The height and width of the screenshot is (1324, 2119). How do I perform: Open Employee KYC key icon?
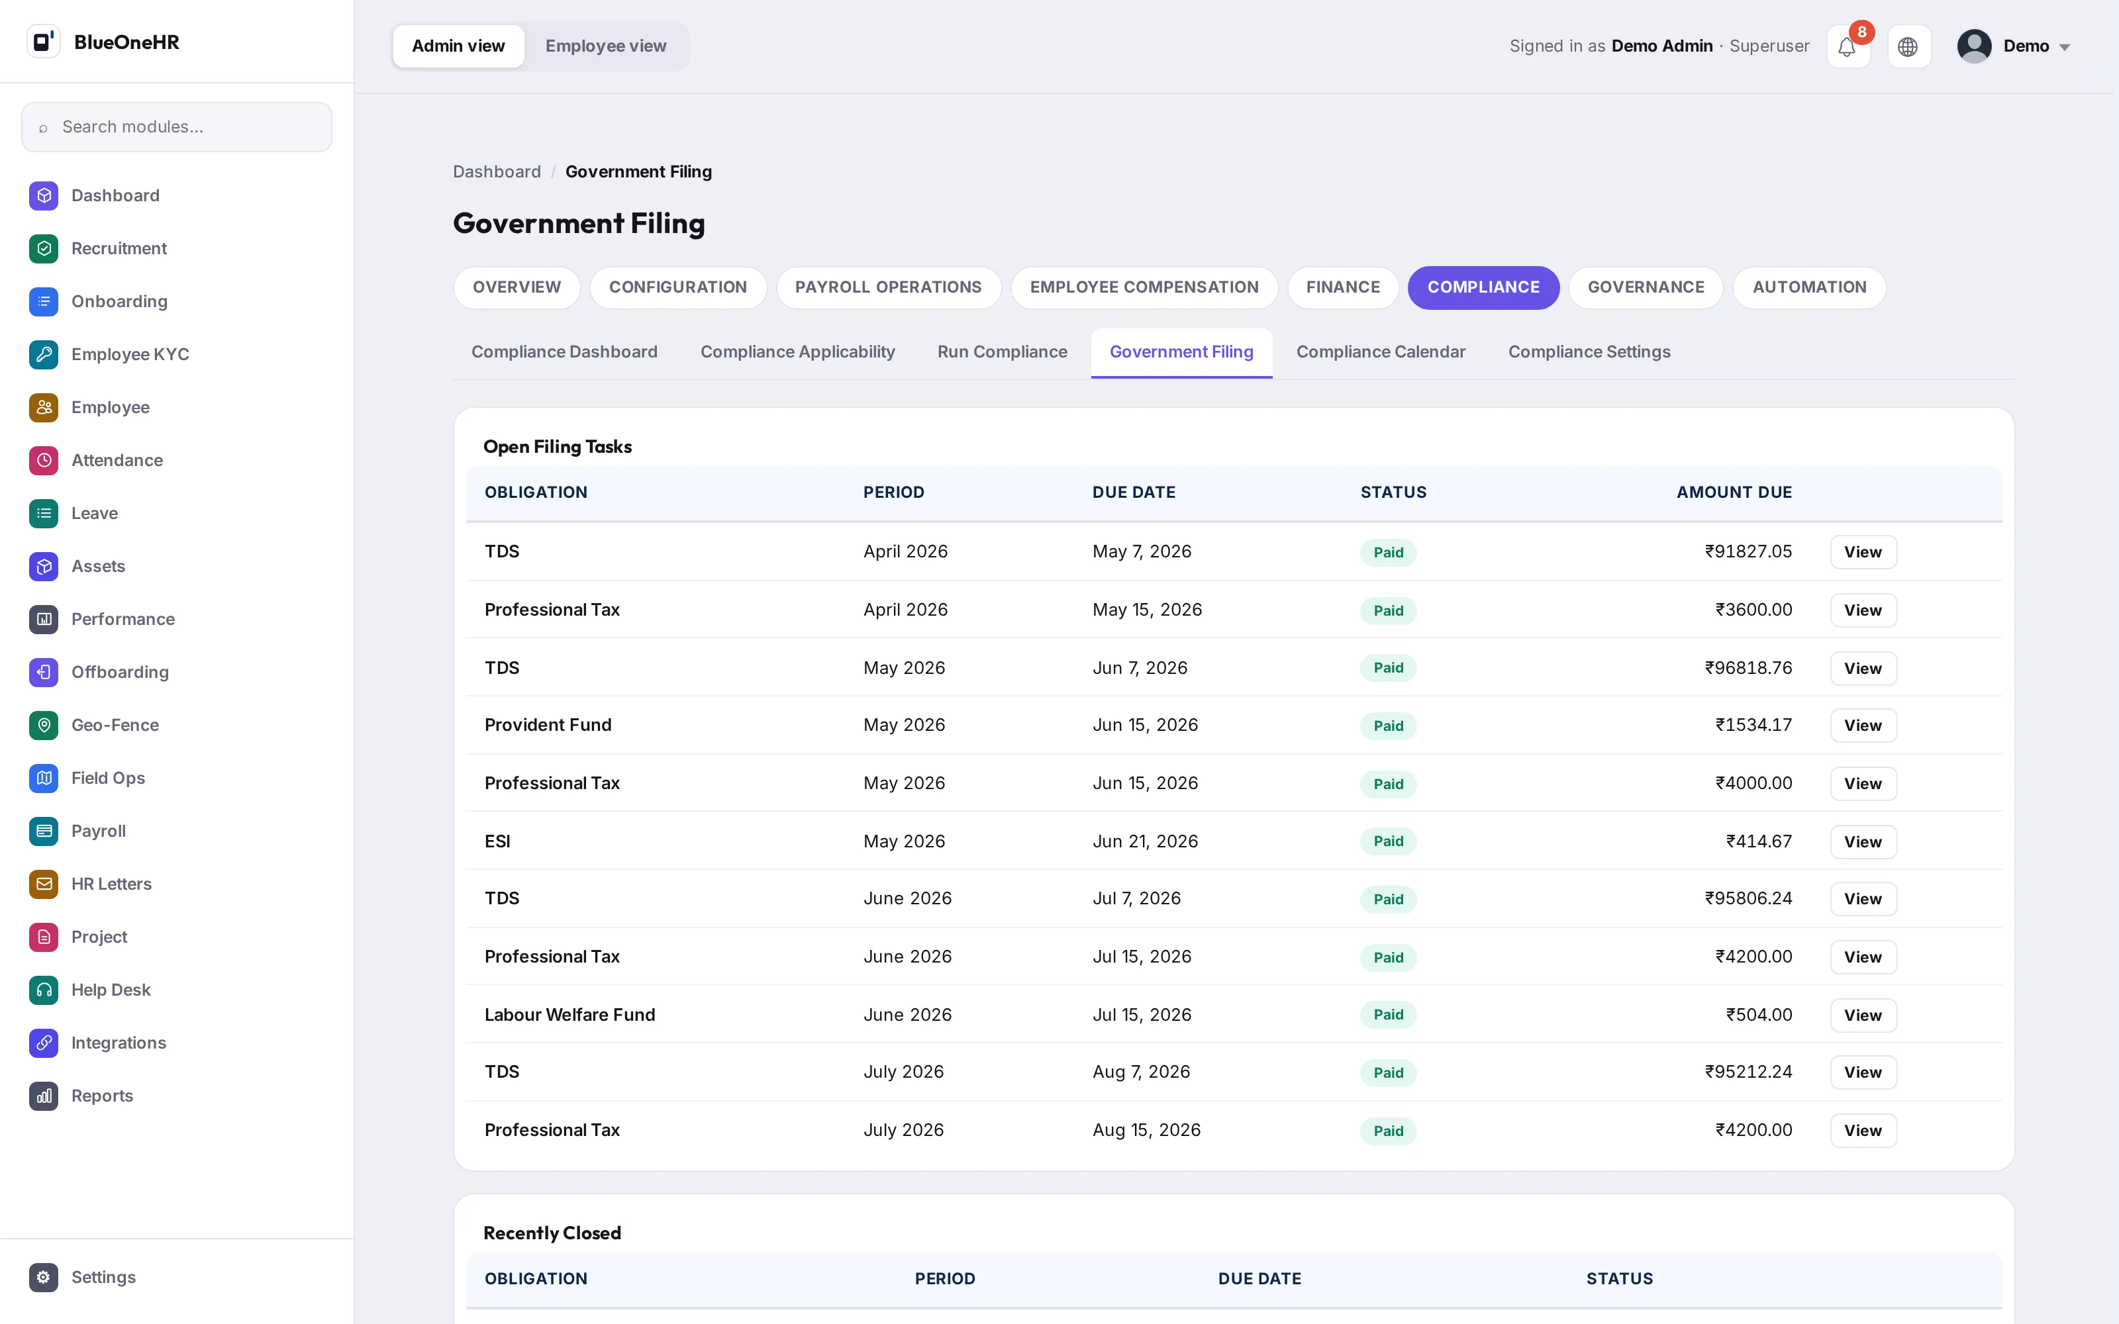click(x=44, y=355)
